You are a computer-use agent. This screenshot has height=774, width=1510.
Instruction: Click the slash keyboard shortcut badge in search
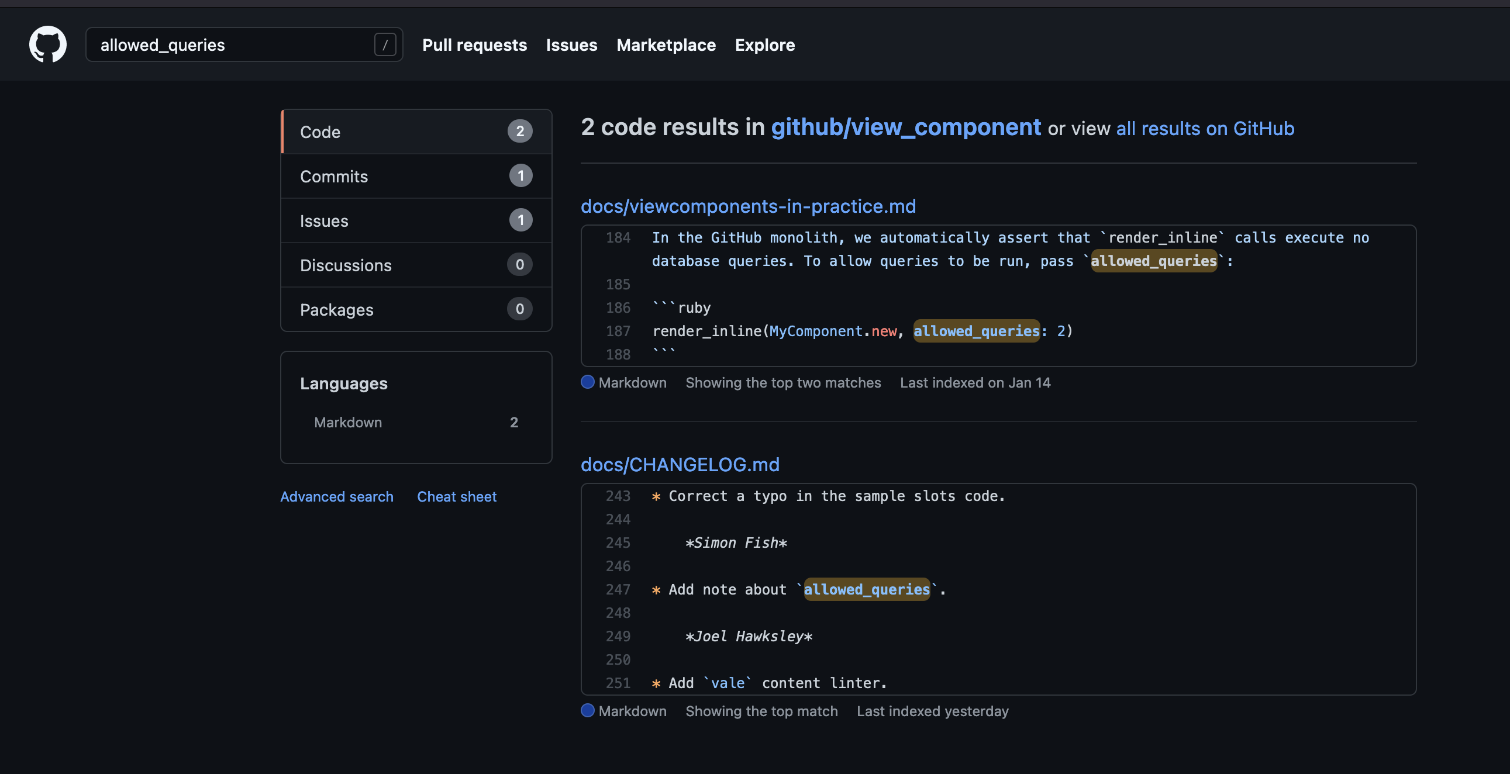386,44
